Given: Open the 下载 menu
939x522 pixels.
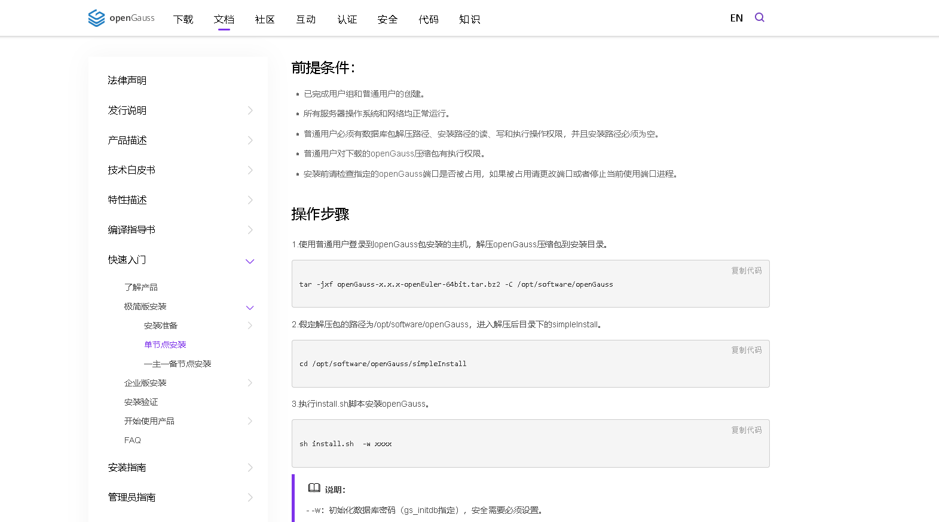Looking at the screenshot, I should click(183, 19).
